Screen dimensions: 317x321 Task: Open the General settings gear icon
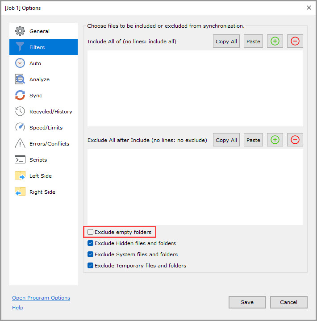pos(20,31)
